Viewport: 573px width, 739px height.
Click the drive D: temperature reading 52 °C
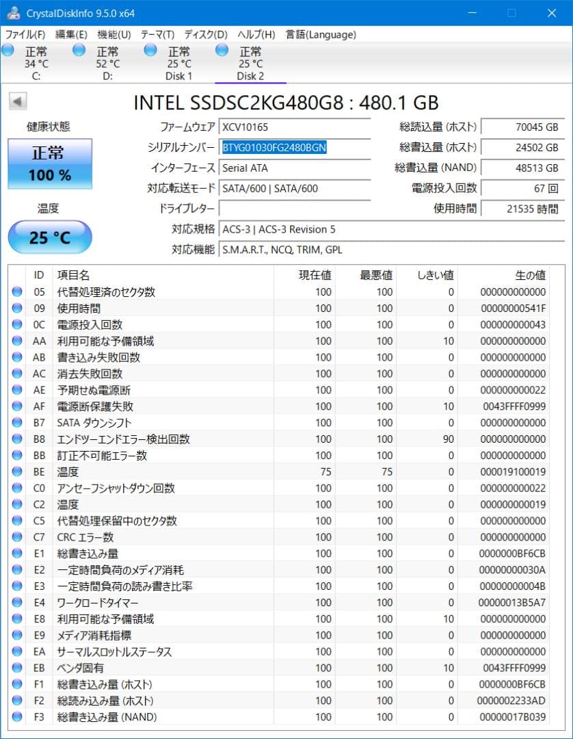pos(106,63)
